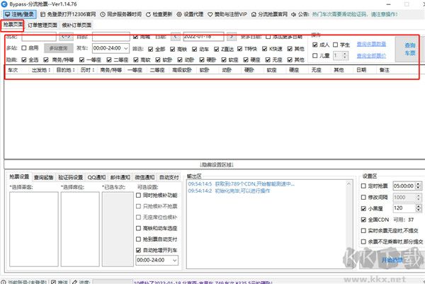Screen dimensions: 425x284
Task: Toggle the 二等座 seat checkbox
Action: (x=109, y=59)
